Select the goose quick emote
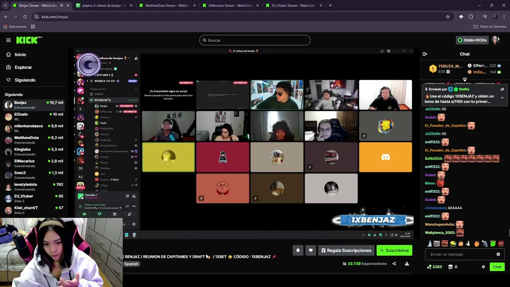The width and height of the screenshot is (510, 287). pos(469,244)
